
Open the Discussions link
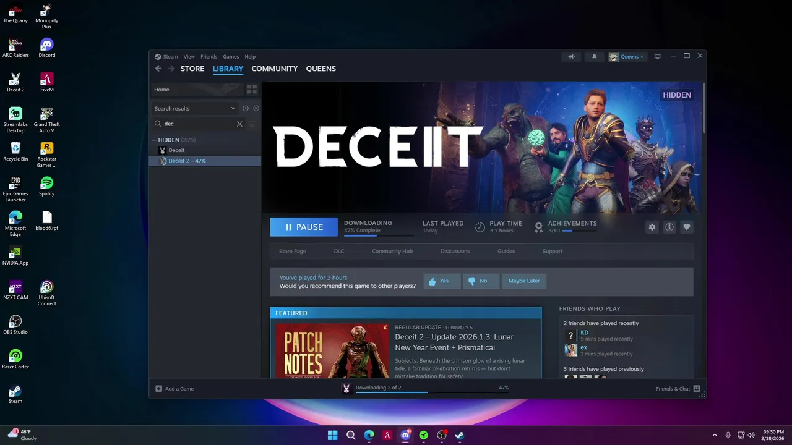click(x=455, y=252)
